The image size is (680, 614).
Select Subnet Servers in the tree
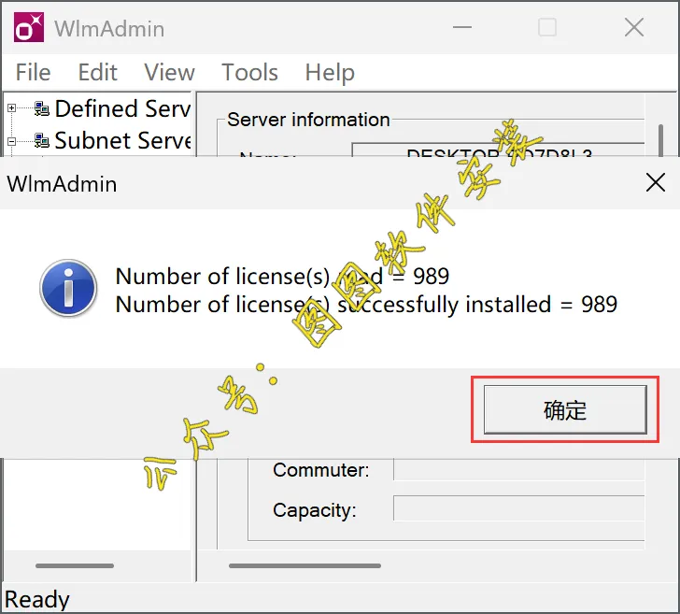click(122, 140)
